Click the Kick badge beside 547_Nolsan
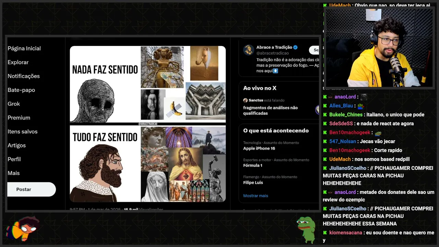439x247 pixels. click(325, 141)
